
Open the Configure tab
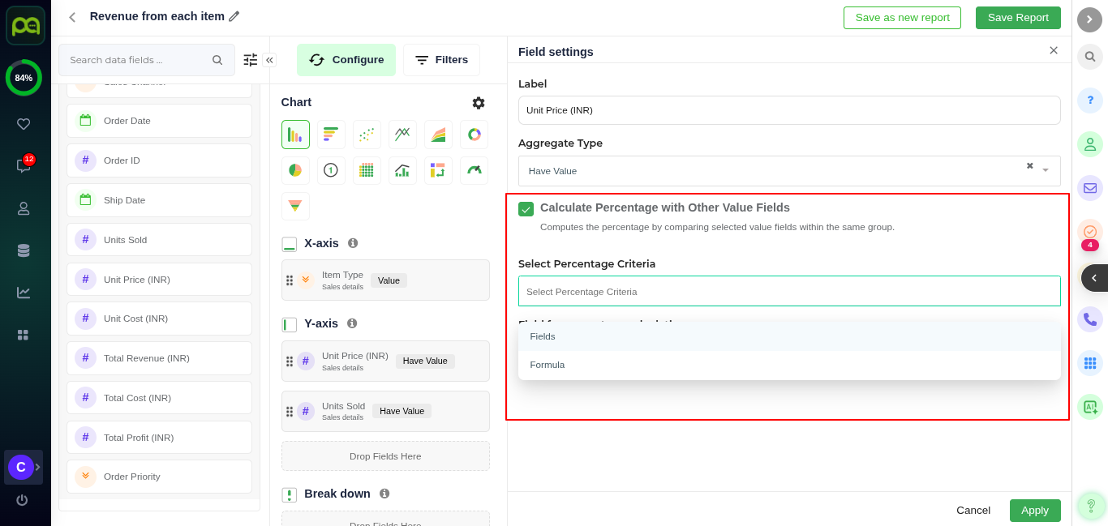click(x=346, y=60)
